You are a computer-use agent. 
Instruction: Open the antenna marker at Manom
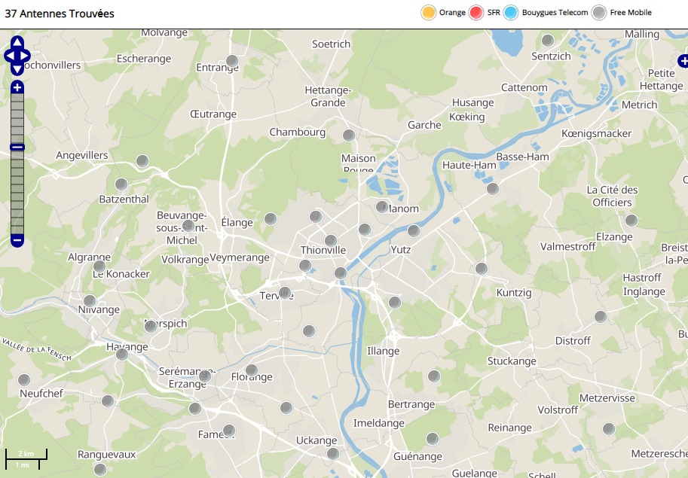click(383, 207)
